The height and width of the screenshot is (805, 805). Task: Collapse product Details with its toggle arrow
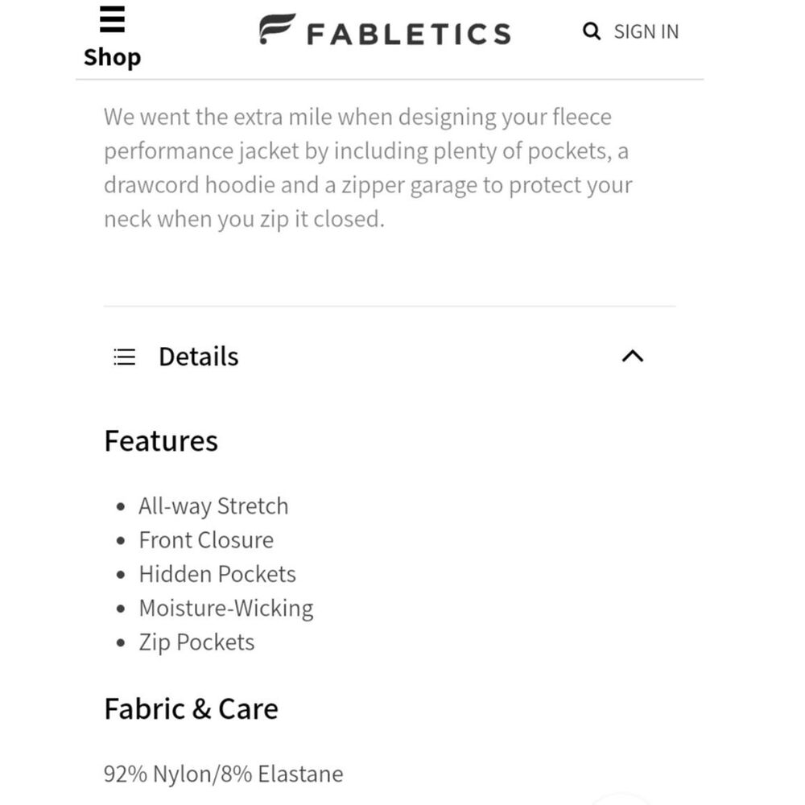click(x=634, y=357)
